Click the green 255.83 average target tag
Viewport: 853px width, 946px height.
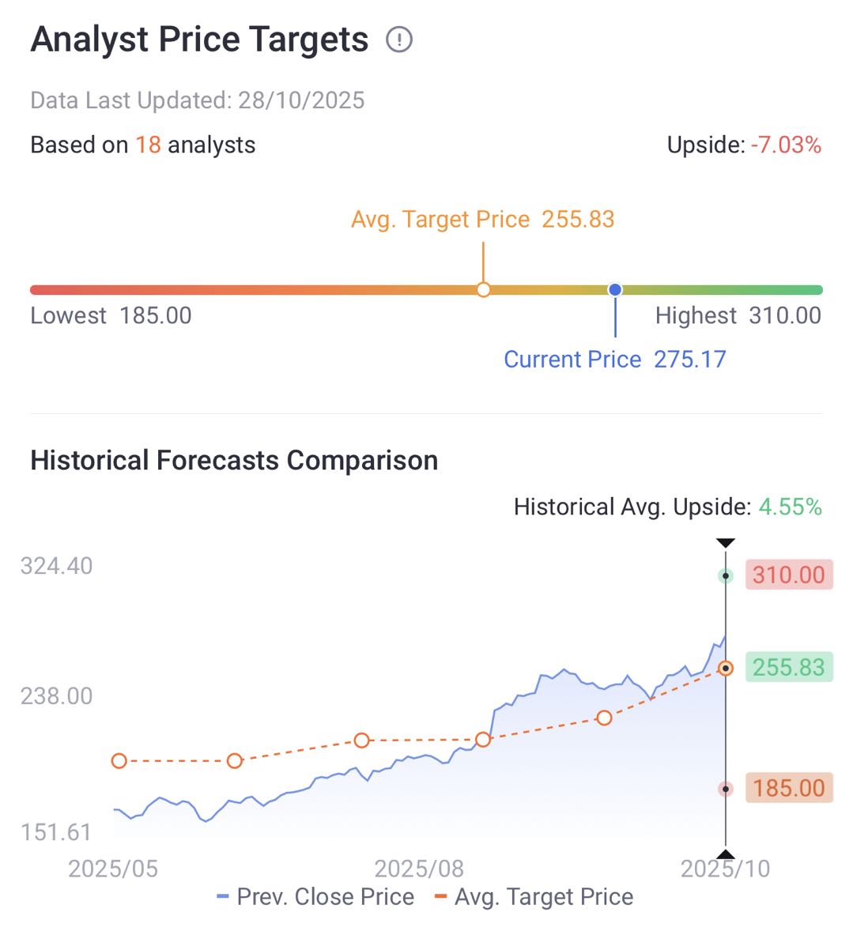(788, 668)
